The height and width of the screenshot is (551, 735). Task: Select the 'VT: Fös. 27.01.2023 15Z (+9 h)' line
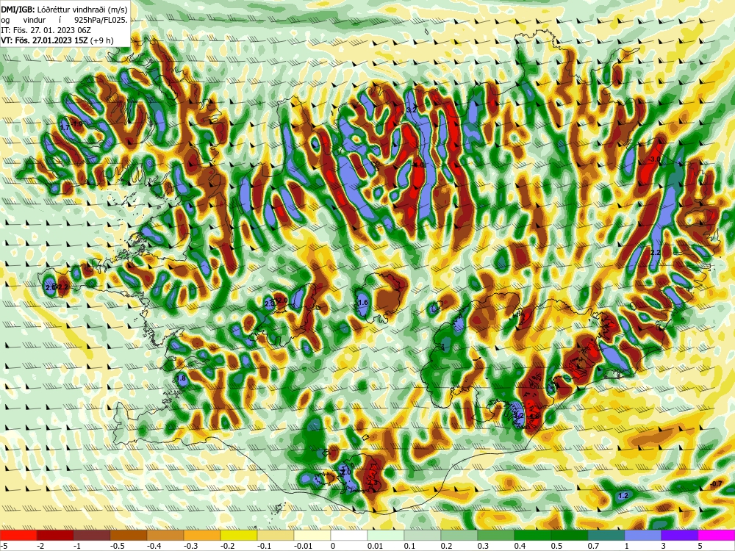pos(57,40)
